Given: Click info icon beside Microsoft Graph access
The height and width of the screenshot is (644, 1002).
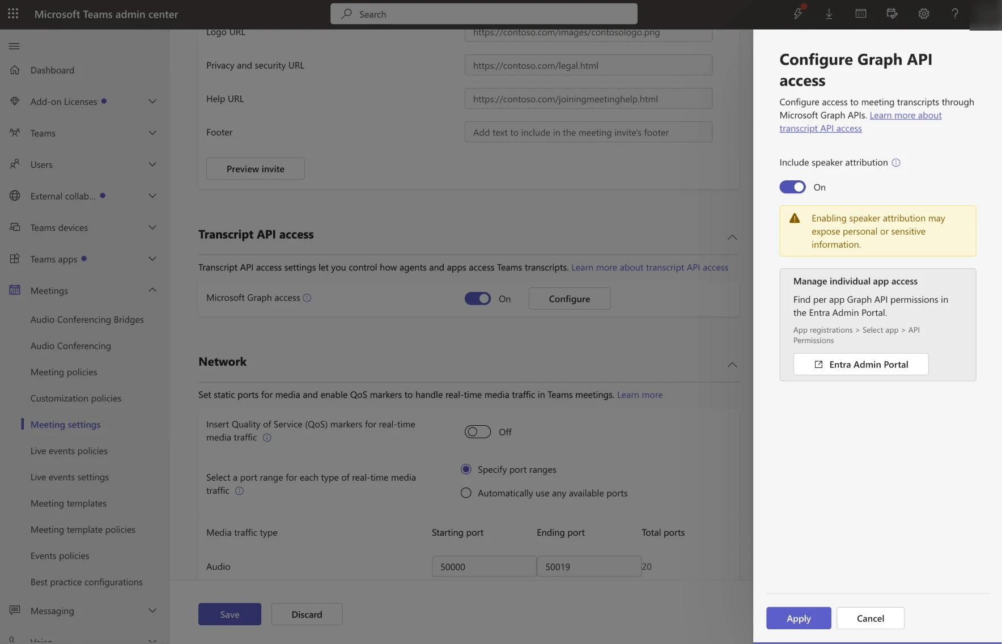Looking at the screenshot, I should (307, 298).
